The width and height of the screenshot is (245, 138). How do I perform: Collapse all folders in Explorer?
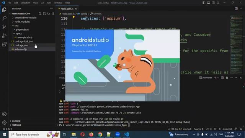53,14
